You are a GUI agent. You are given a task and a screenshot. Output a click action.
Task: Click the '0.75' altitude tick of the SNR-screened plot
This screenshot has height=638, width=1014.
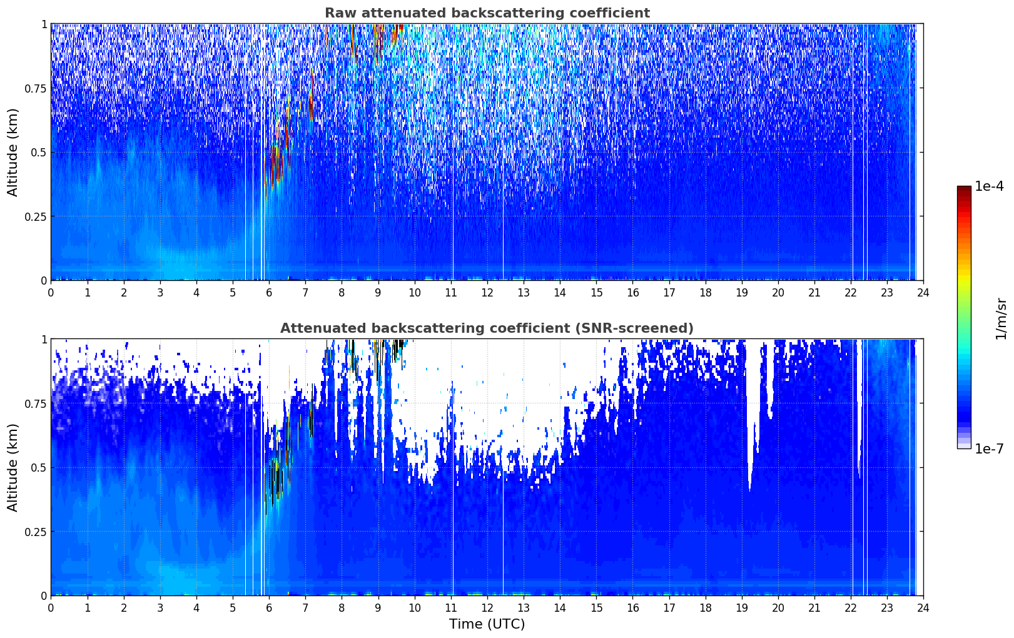pyautogui.click(x=36, y=403)
